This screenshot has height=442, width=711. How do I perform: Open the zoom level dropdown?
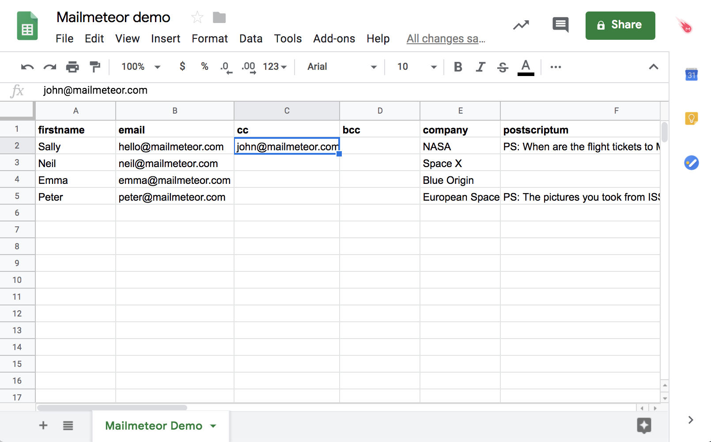(141, 67)
